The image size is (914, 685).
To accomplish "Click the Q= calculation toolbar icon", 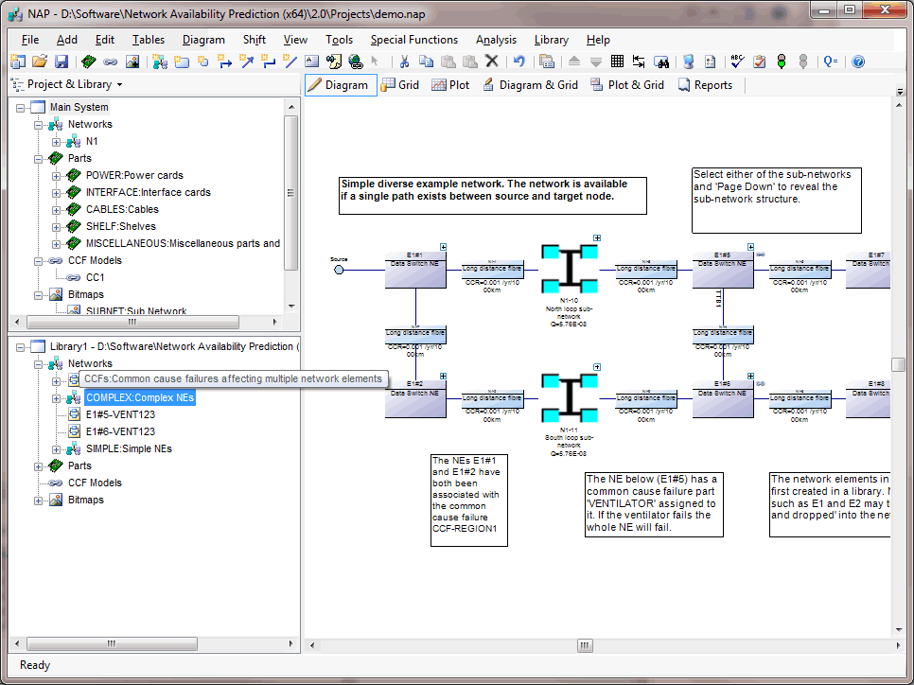I will (831, 61).
